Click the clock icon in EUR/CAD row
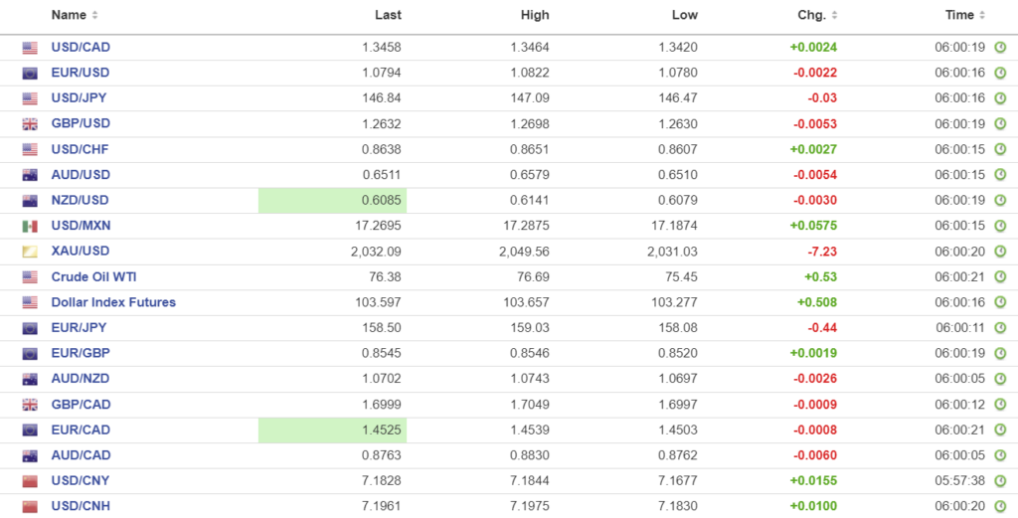This screenshot has width=1018, height=518. click(x=1000, y=431)
